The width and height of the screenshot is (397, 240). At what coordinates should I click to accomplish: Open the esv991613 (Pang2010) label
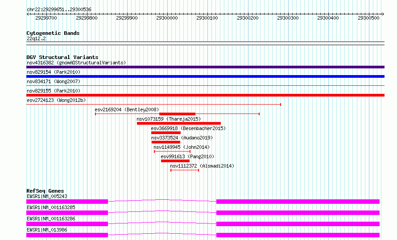coord(187,156)
